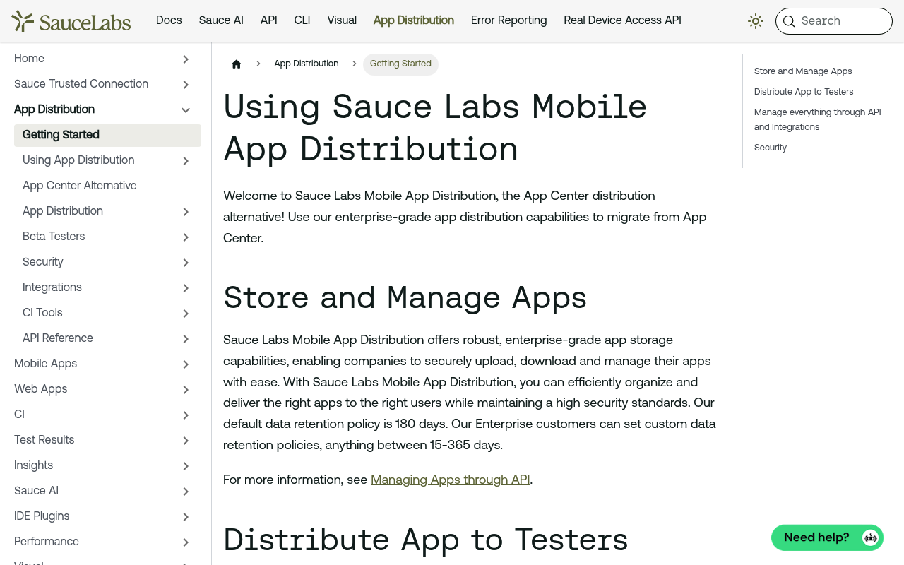The height and width of the screenshot is (565, 904).
Task: Open the API nav item
Action: coord(268,20)
